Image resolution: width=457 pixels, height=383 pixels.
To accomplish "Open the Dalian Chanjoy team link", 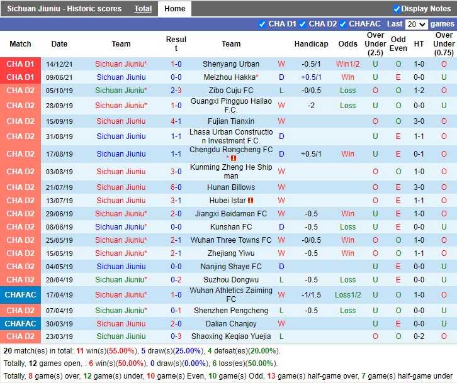I will 230,324.
